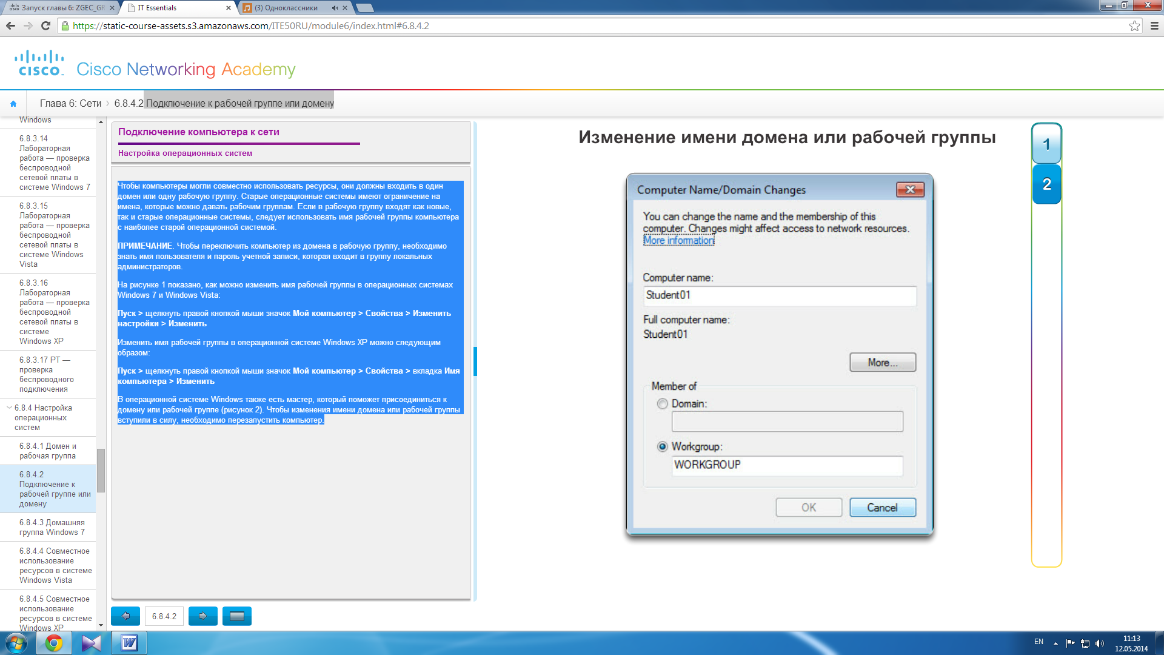This screenshot has height=655, width=1164.
Task: Show hidden tray icons arrow
Action: pos(1055,643)
